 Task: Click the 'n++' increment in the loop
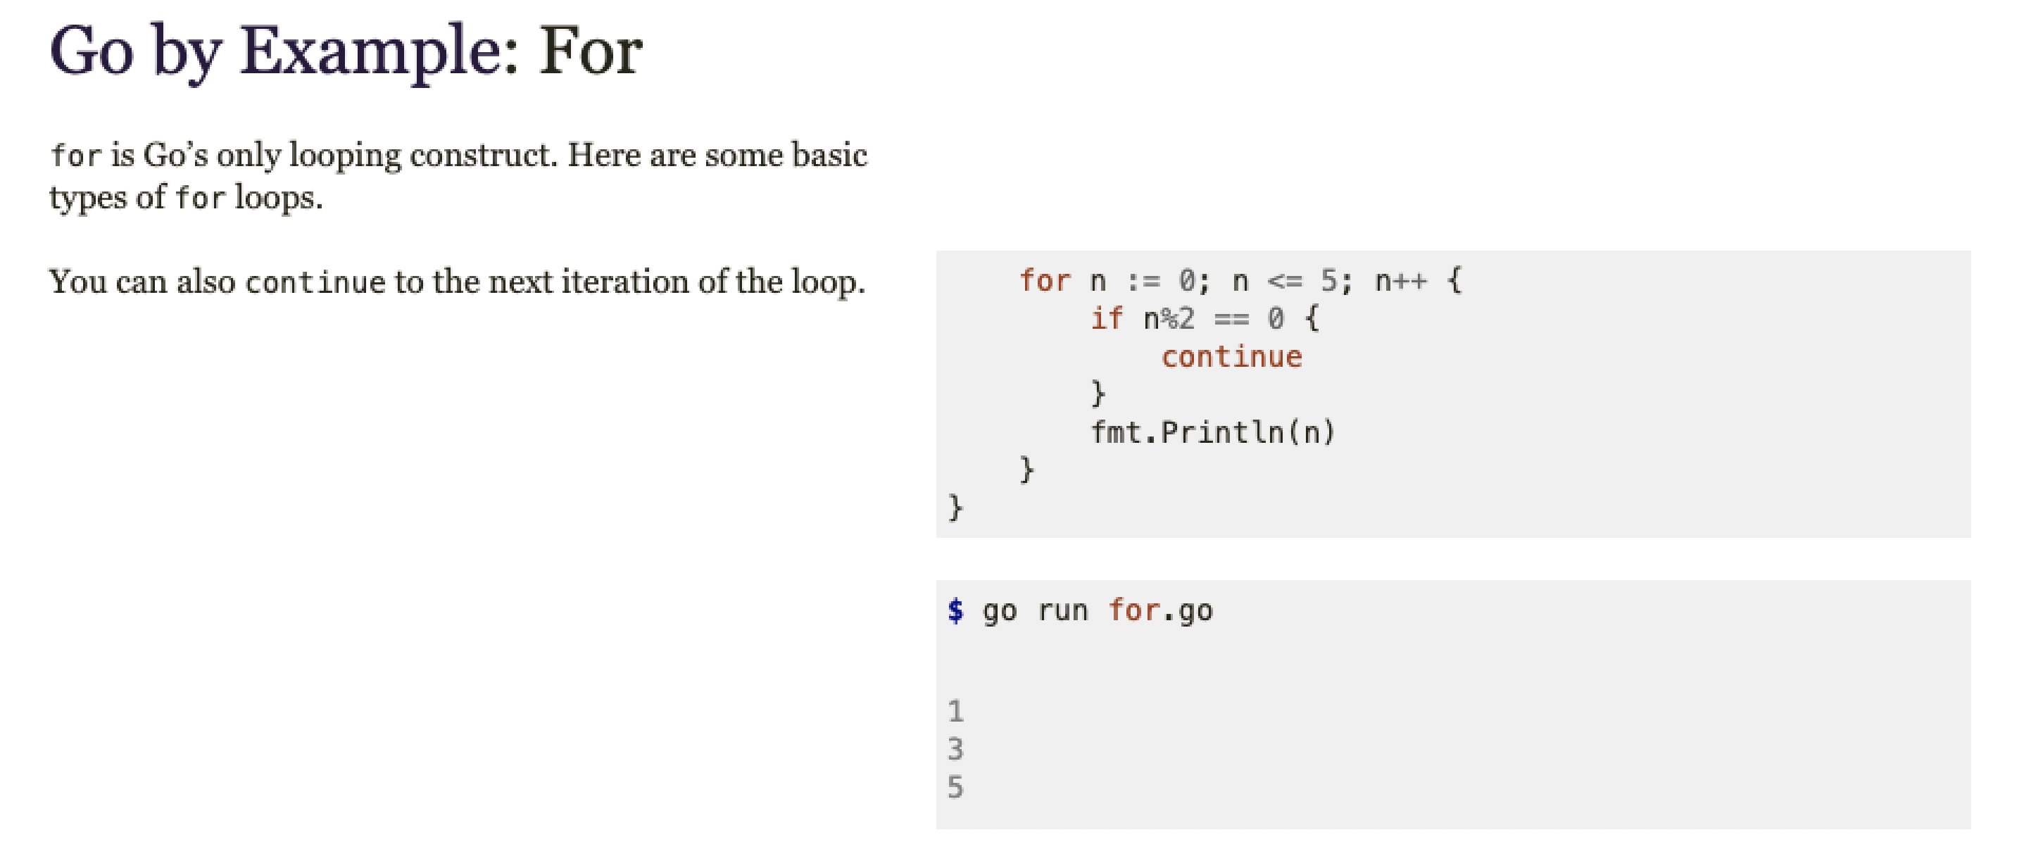(x=1402, y=282)
